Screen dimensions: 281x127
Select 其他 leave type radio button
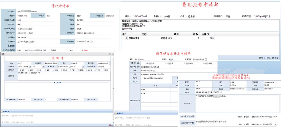(x=104, y=70)
